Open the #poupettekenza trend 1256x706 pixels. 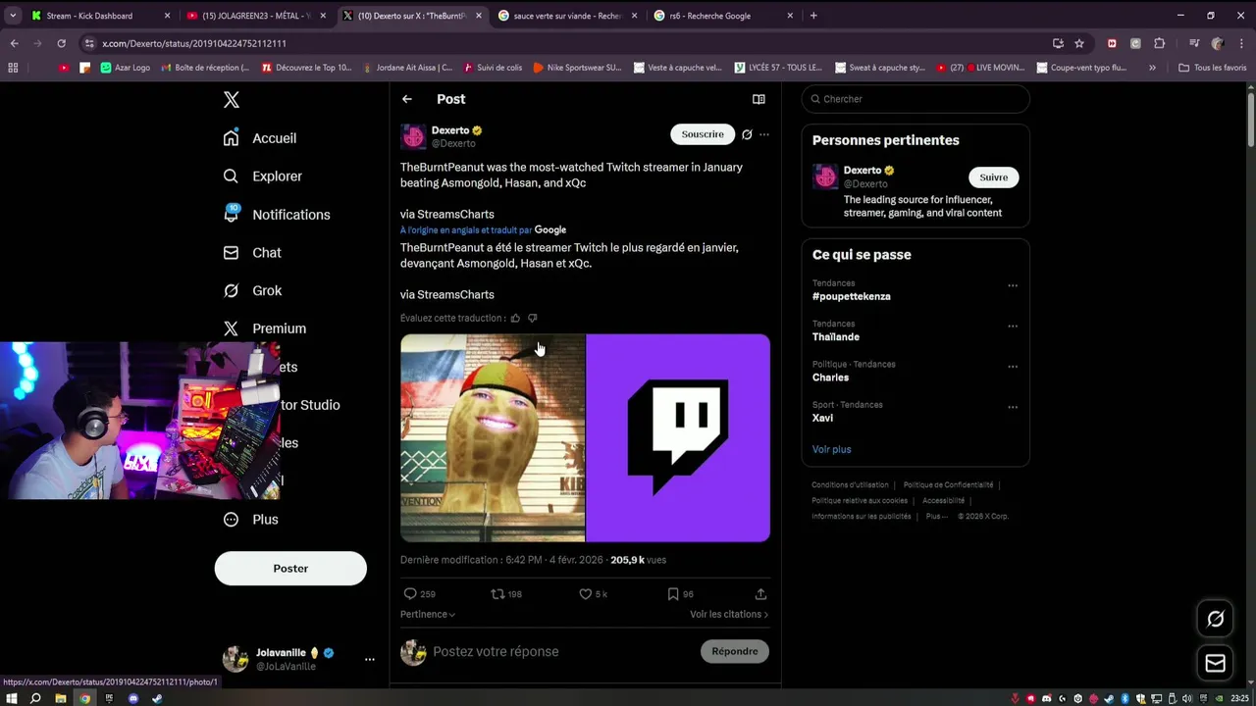tap(852, 296)
